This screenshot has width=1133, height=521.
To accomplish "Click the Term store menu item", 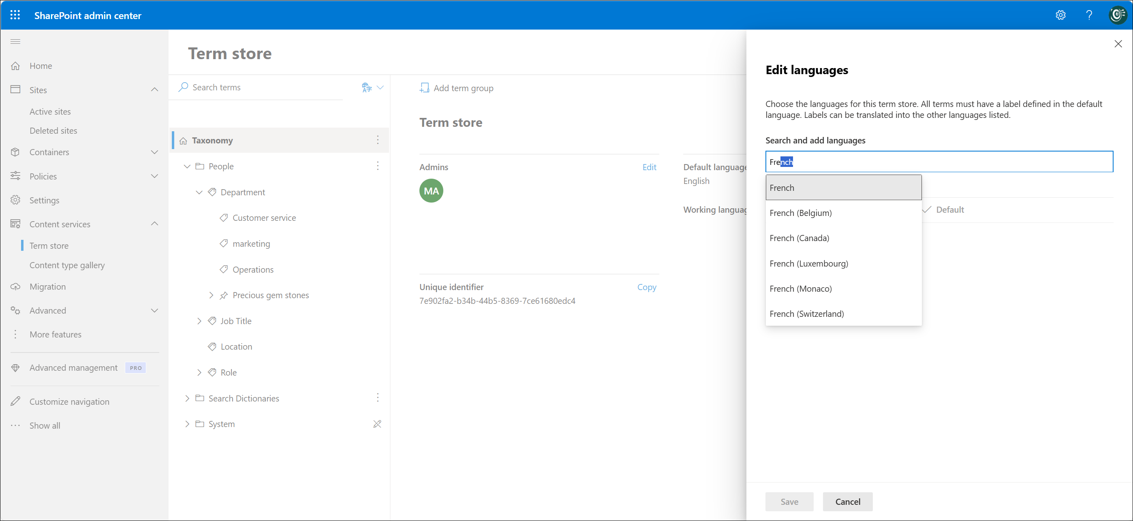I will tap(48, 245).
